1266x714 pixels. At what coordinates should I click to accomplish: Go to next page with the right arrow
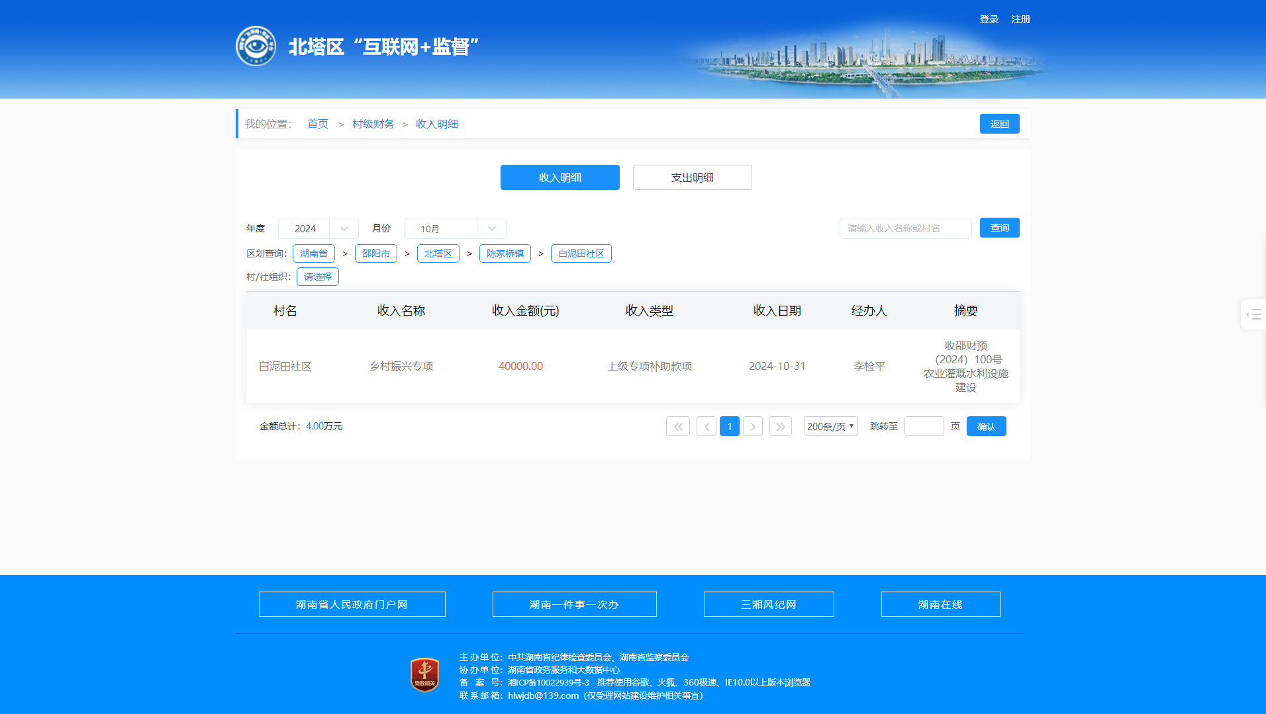click(x=753, y=427)
